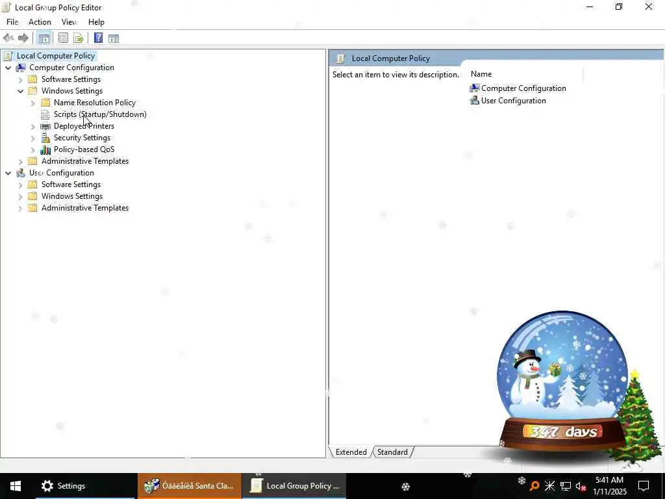Image resolution: width=665 pixels, height=499 pixels.
Task: Toggle the Show/Hide Console Tree toolbar icon
Action: 44,38
